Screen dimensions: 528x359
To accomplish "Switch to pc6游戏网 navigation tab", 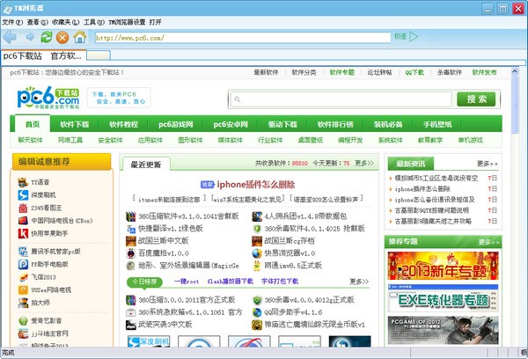I will click(x=176, y=124).
